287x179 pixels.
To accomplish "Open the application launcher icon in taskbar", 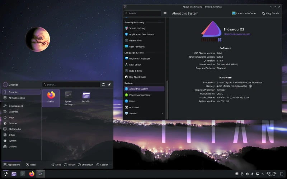I will point(6,174).
